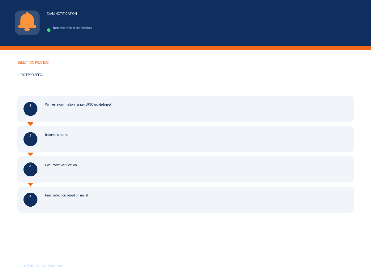Select the 'Document verification' step text

coord(61,165)
